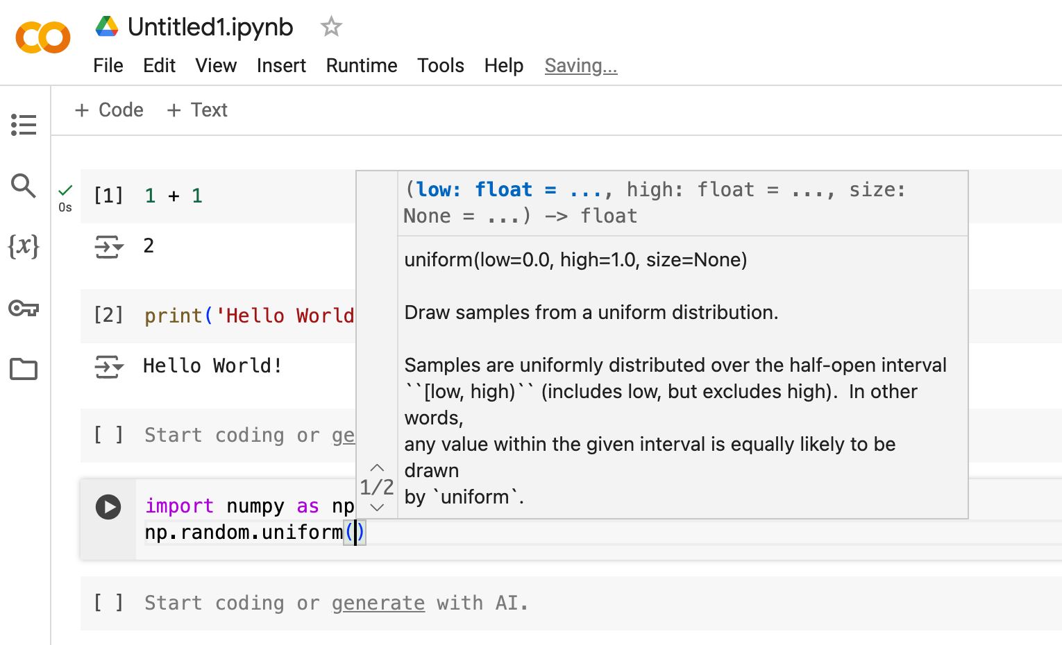Open the Variables {x} panel
The width and height of the screenshot is (1062, 645).
24,246
